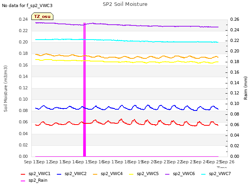Click the right-hand rain (mm) axis label
Screen dimensions: 251x188
click(246, 88)
